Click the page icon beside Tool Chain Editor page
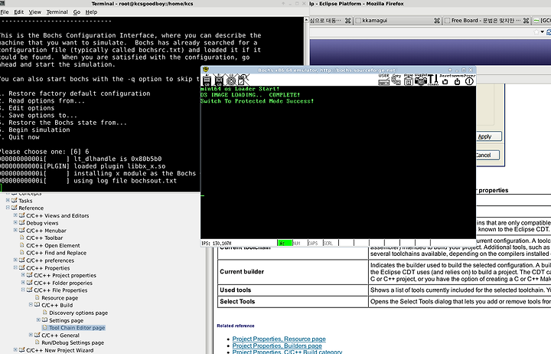 coord(44,327)
